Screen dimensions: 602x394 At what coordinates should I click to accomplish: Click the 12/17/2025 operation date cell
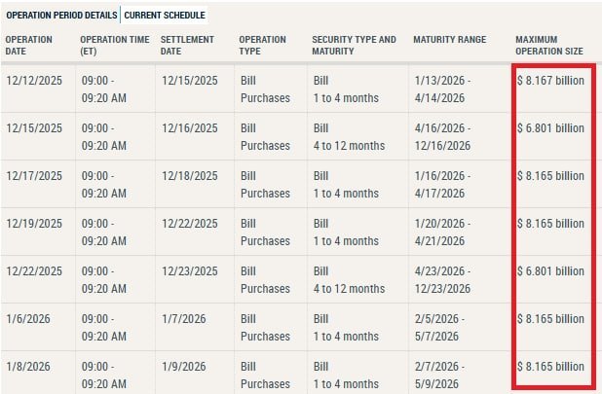coord(34,176)
